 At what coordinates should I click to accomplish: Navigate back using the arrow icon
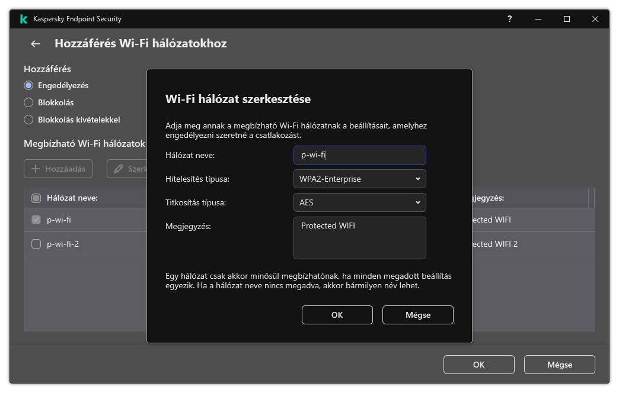34,43
